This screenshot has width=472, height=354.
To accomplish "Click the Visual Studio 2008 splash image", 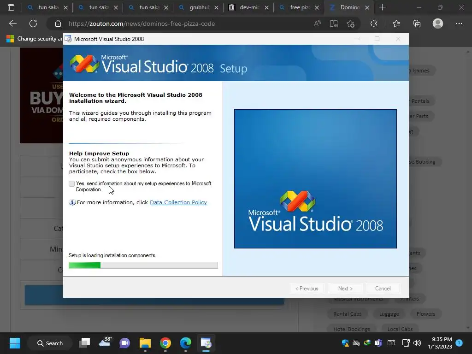I will point(315,179).
